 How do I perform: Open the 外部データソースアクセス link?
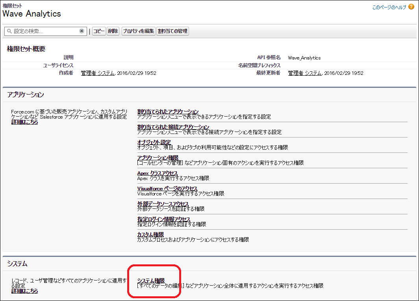pyautogui.click(x=163, y=204)
